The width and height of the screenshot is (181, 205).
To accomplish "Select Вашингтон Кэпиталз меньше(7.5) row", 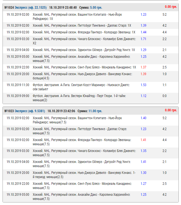I will [90, 120].
